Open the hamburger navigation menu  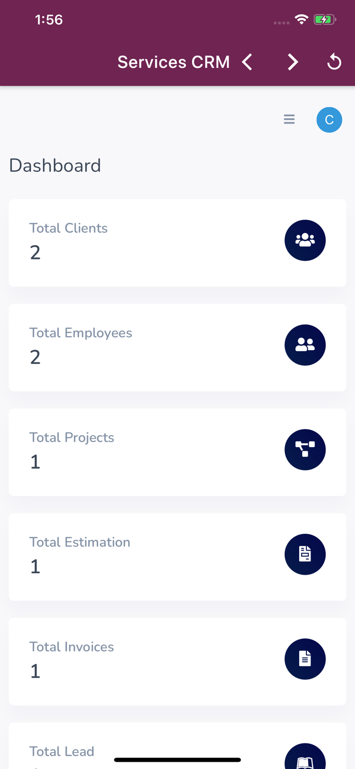289,119
